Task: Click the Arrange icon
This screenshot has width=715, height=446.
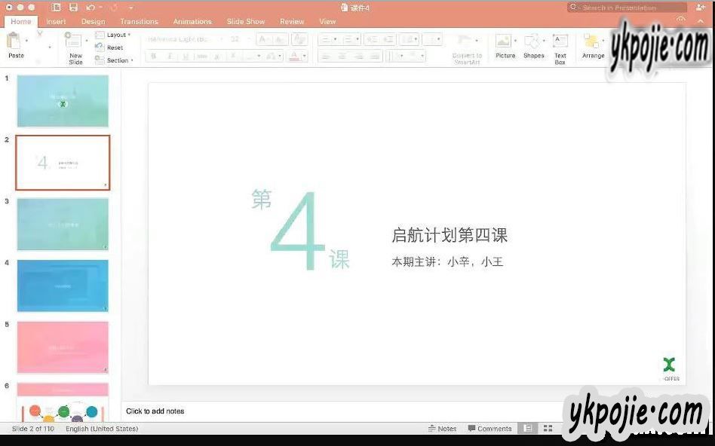Action: pyautogui.click(x=593, y=45)
